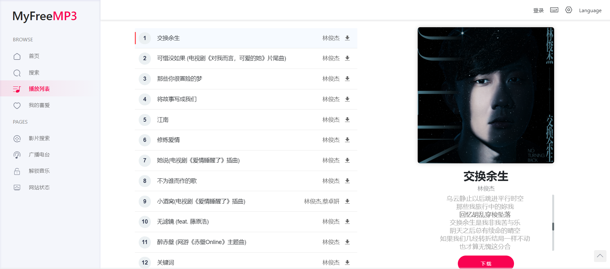Select song 无滤镜 (feat. 藤原浩)

(183, 222)
